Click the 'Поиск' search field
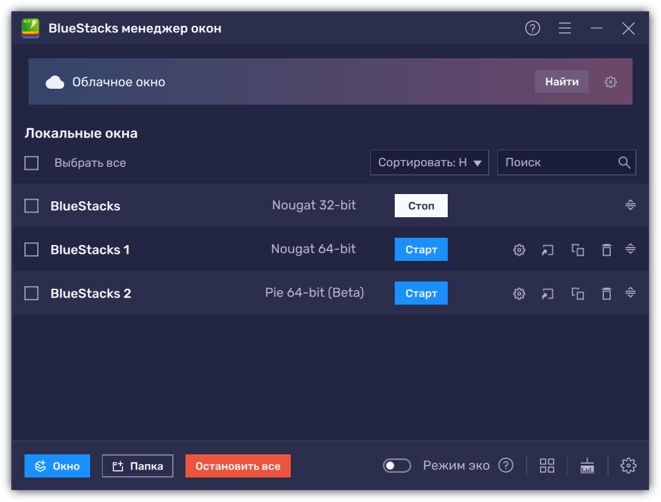 tap(556, 162)
